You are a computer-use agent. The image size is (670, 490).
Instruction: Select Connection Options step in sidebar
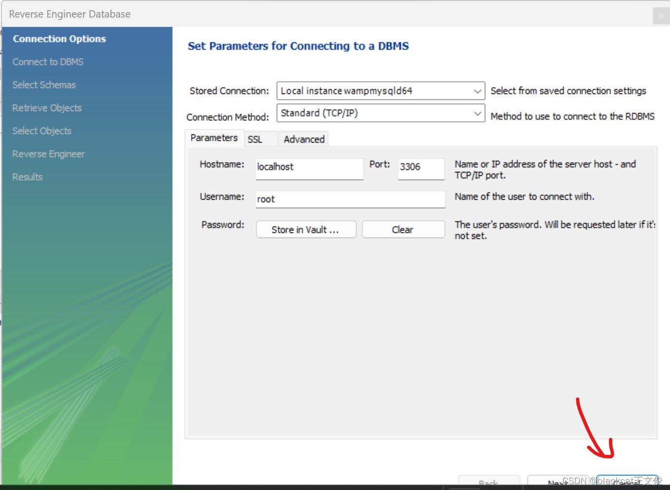pos(59,39)
